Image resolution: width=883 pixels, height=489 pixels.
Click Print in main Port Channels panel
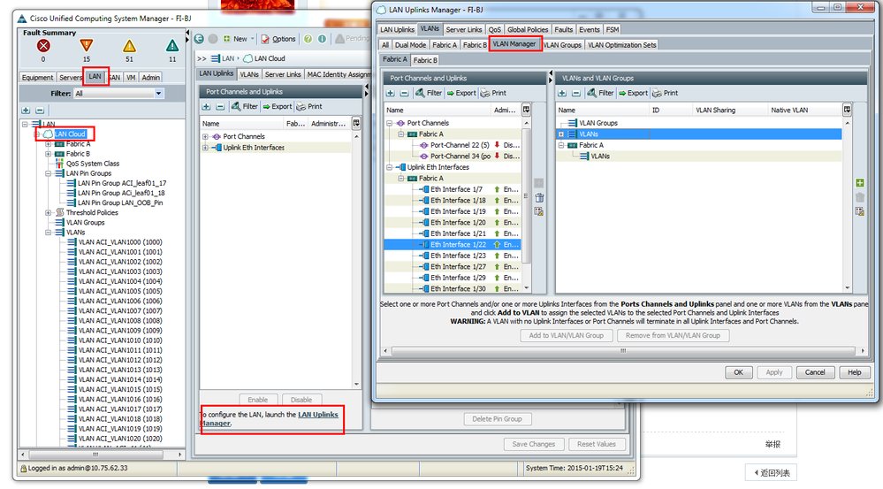309,106
